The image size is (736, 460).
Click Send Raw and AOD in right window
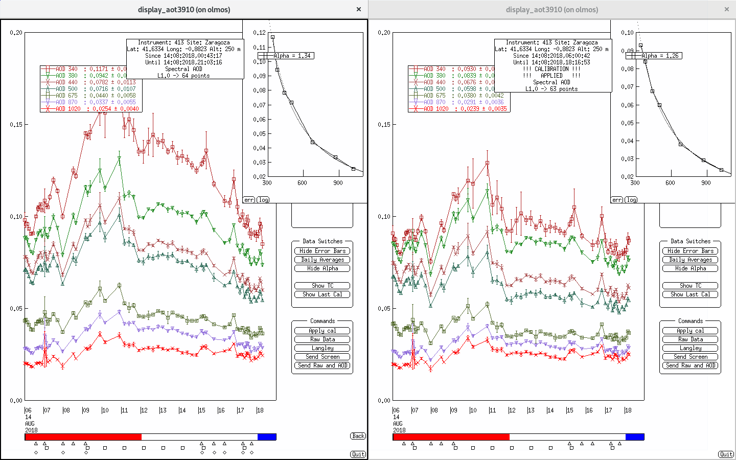point(691,365)
